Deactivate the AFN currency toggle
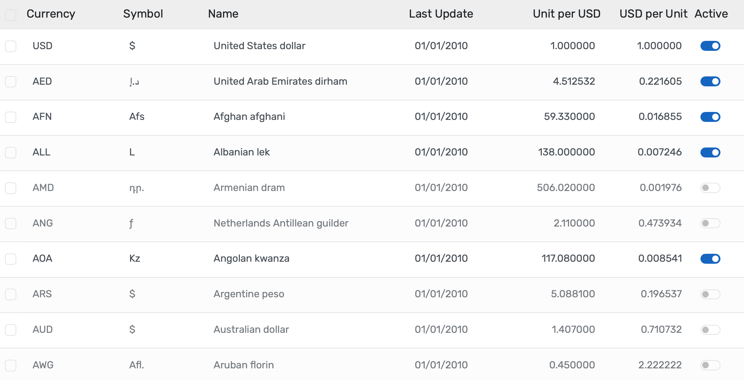This screenshot has height=380, width=744. pyautogui.click(x=710, y=117)
